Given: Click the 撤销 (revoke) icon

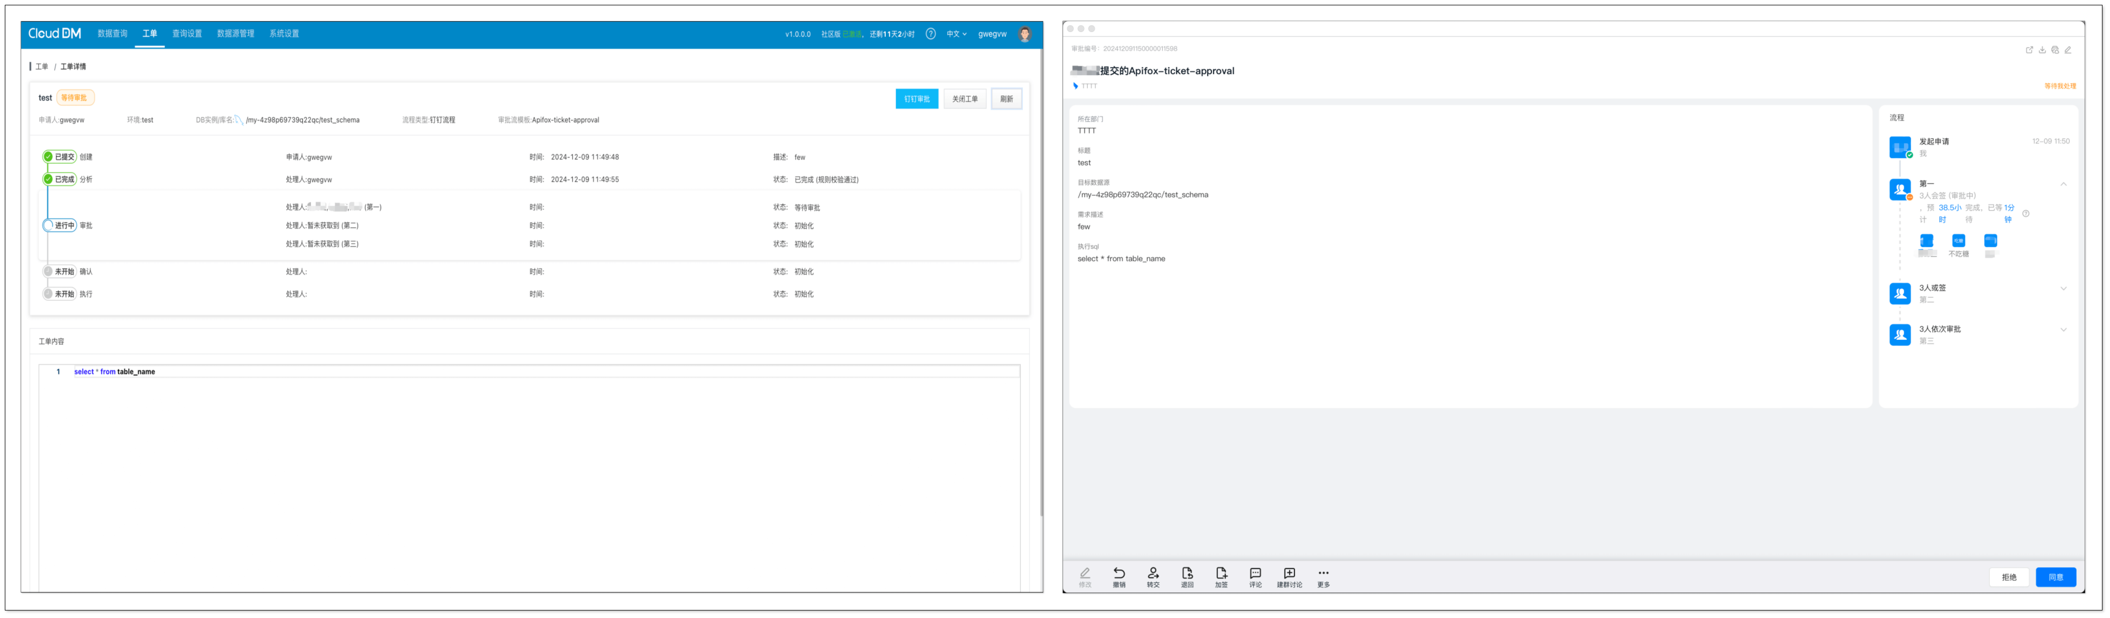Looking at the screenshot, I should [1119, 574].
